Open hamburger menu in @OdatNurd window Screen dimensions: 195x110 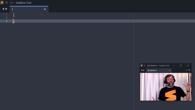click(145, 65)
